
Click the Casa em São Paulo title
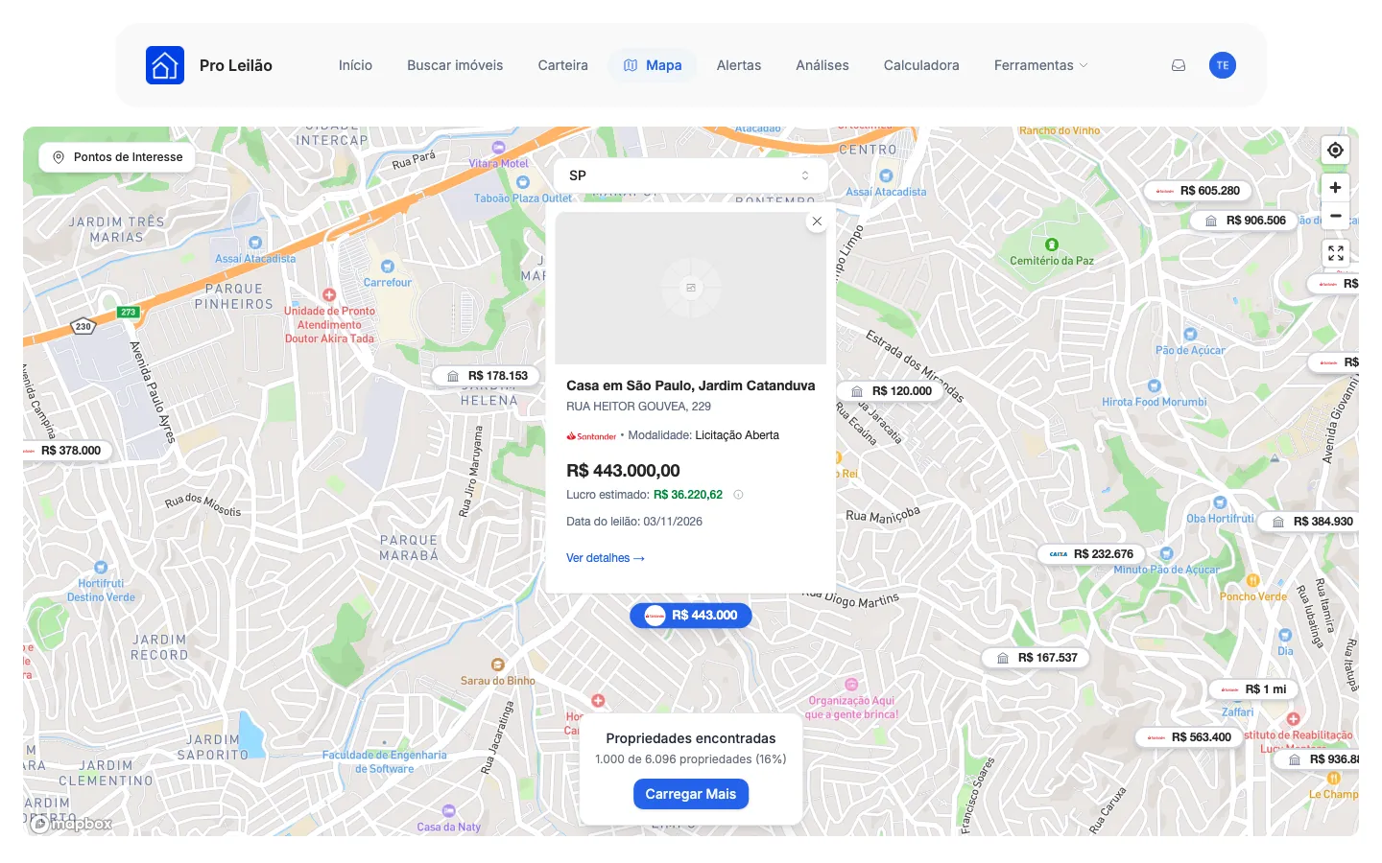691,385
